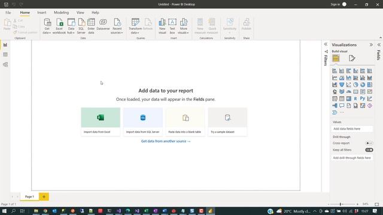Select the Filled map visual
Viewport: 383px width, 215px height.
[342, 91]
